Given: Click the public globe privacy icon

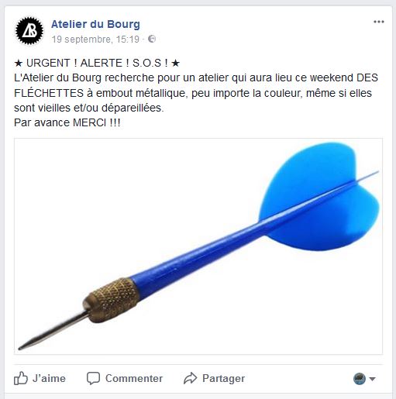Looking at the screenshot, I should point(152,39).
